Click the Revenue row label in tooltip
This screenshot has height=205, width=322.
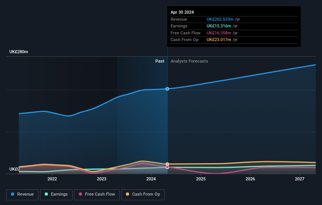pyautogui.click(x=179, y=19)
